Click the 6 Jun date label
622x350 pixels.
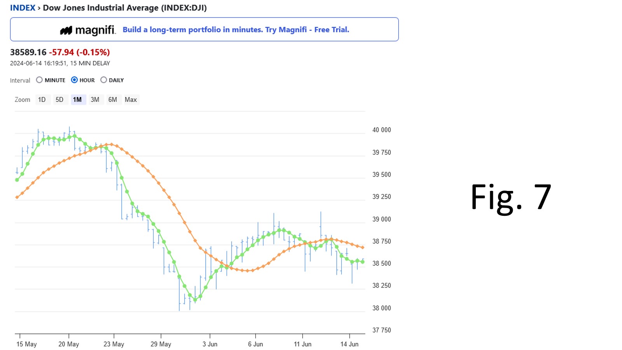tap(255, 344)
